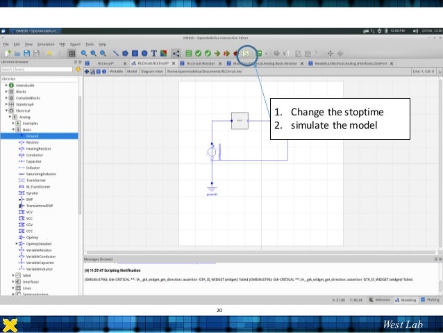Click the Ground component in the library
The height and width of the screenshot is (333, 443).
point(33,136)
